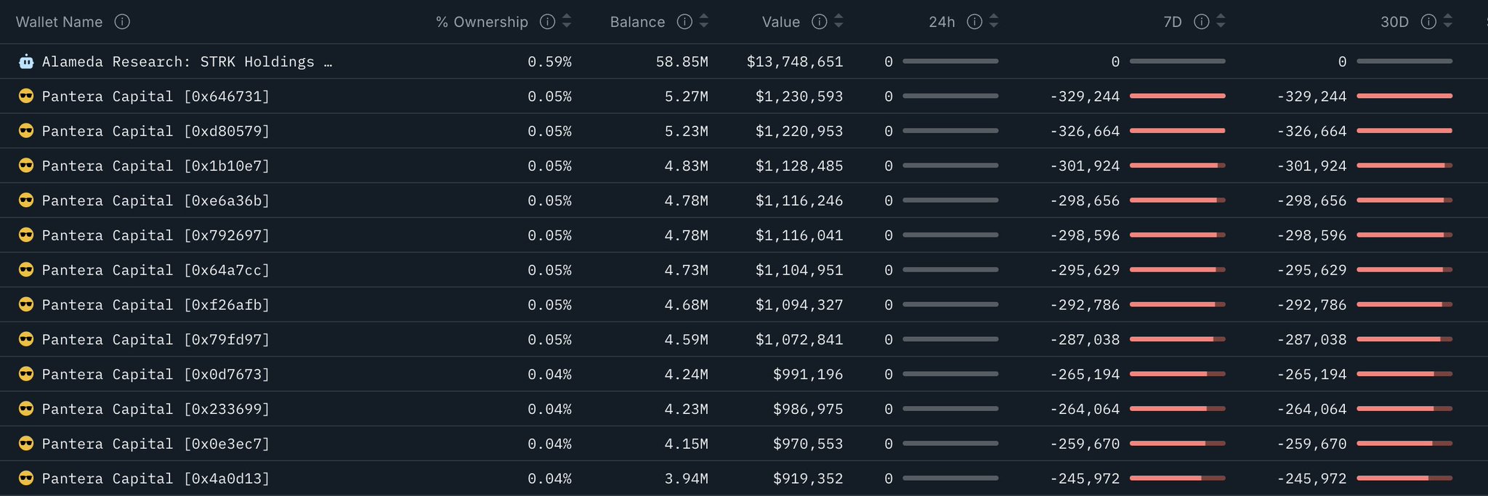
Task: Toggle sort arrows on 7D column
Action: pyautogui.click(x=1221, y=22)
